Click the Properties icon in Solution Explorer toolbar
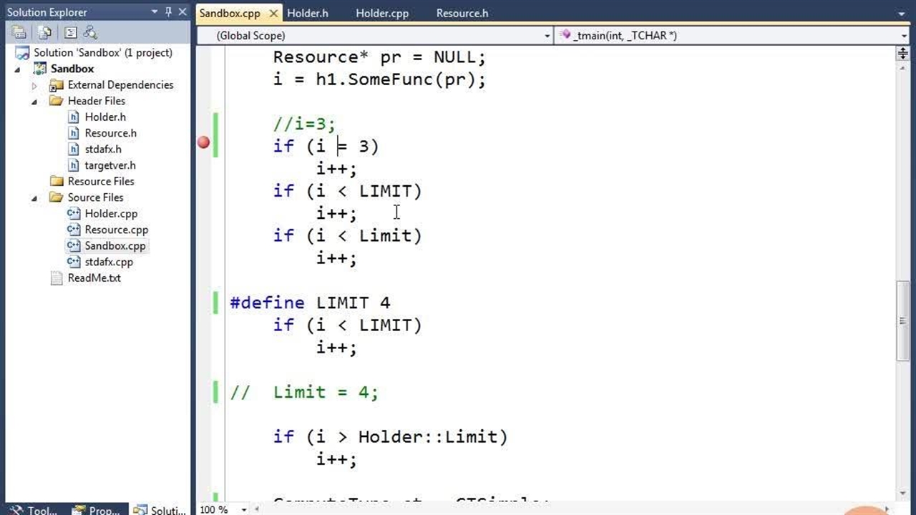This screenshot has height=515, width=916. 19,32
